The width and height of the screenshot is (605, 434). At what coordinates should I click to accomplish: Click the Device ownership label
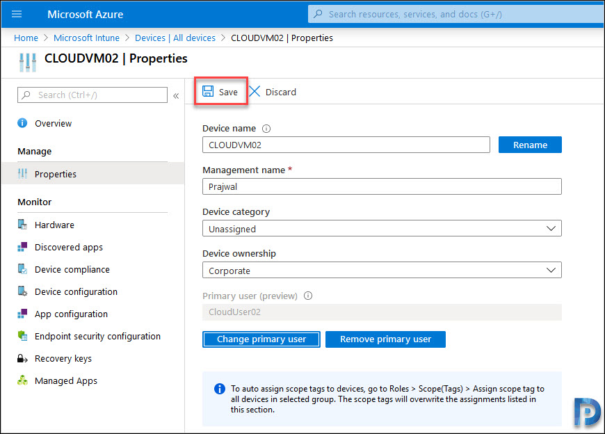(x=239, y=253)
